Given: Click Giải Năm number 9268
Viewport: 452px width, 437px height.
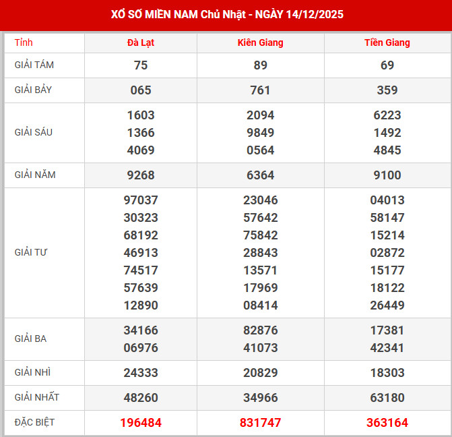Looking at the screenshot, I should (141, 175).
